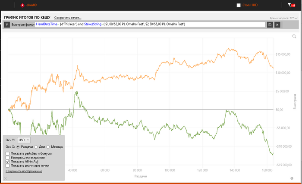302x184 pixels.
Task: Open the chart zoom magnifier icon
Action: coord(294,36)
